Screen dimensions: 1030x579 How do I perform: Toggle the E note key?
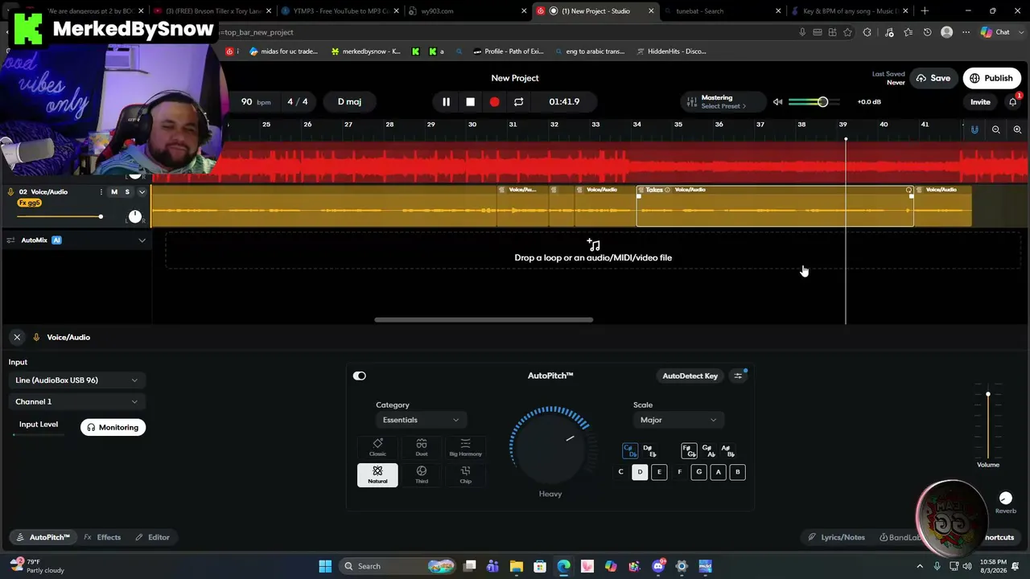point(659,472)
